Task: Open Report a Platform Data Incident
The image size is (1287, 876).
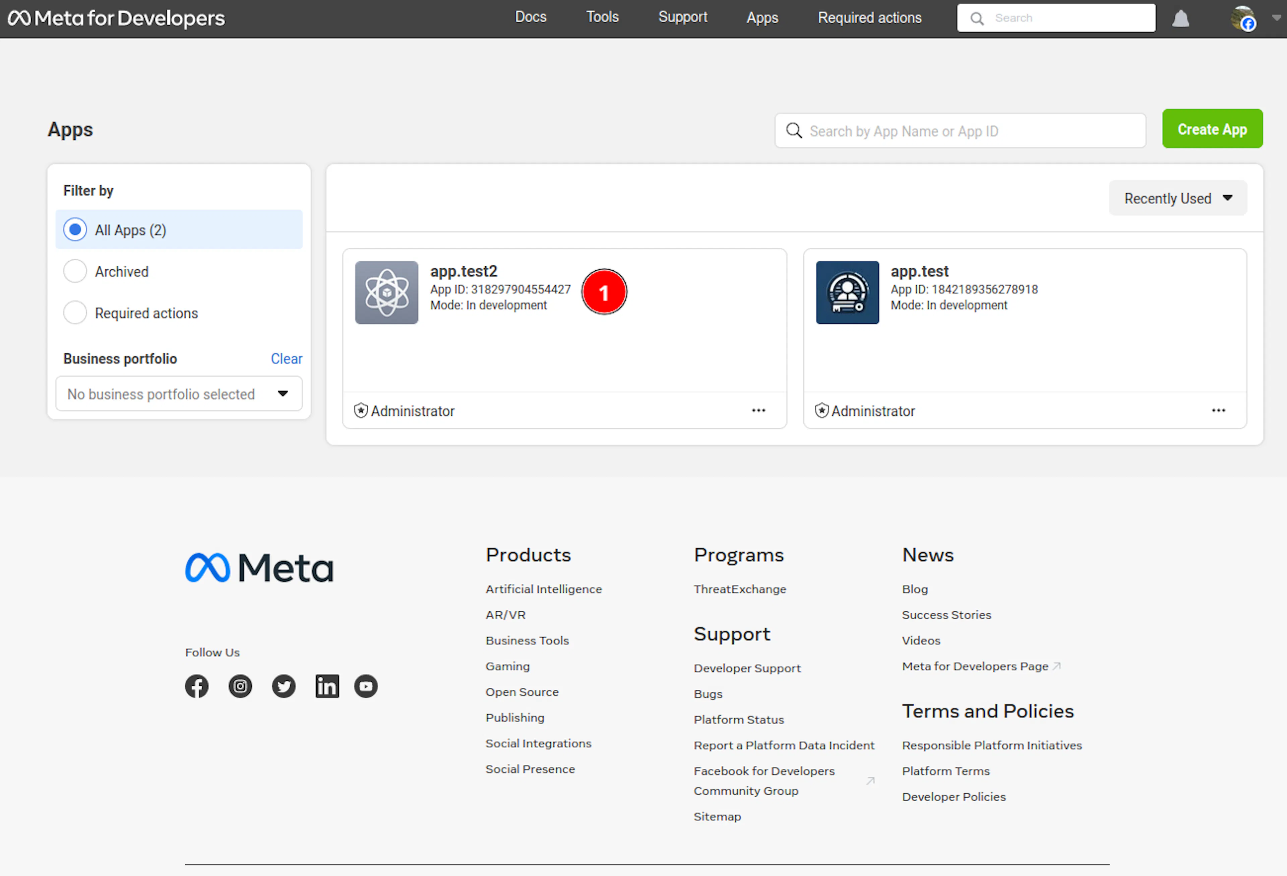Action: coord(784,745)
